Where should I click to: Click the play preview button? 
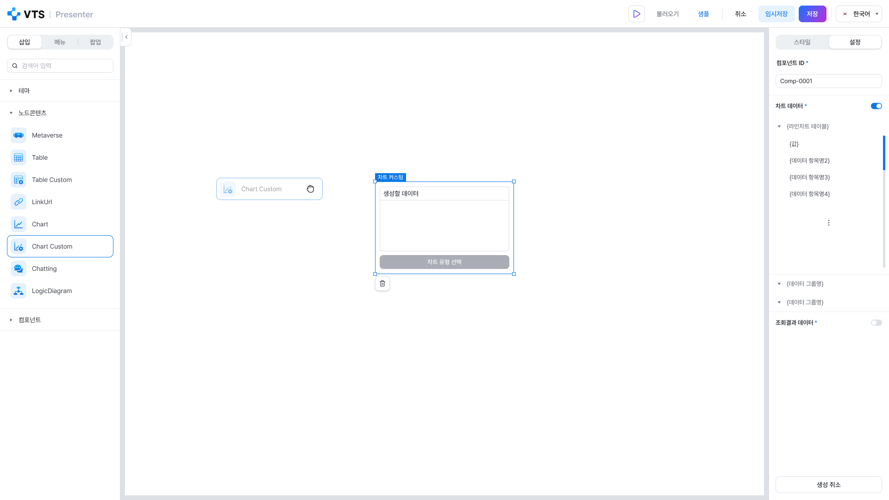[637, 14]
